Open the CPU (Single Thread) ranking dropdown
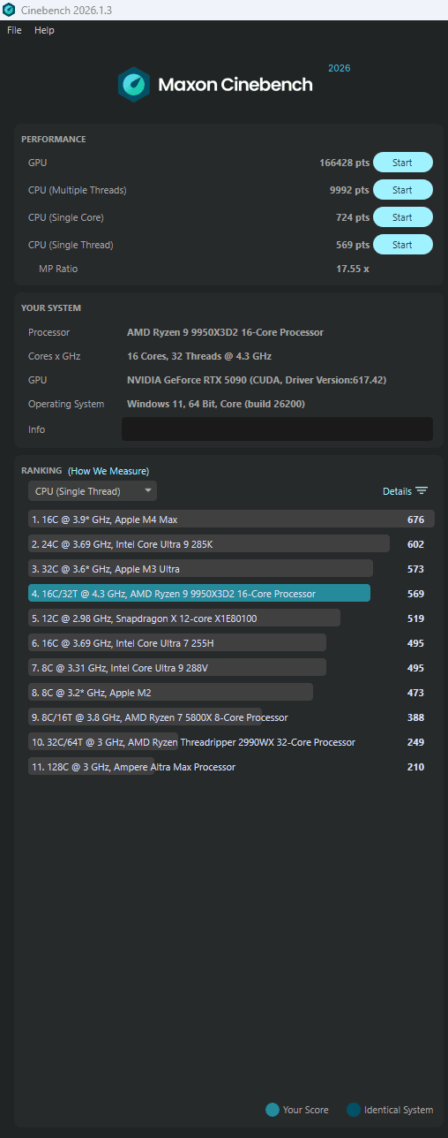This screenshot has height=1138, width=448. [93, 491]
